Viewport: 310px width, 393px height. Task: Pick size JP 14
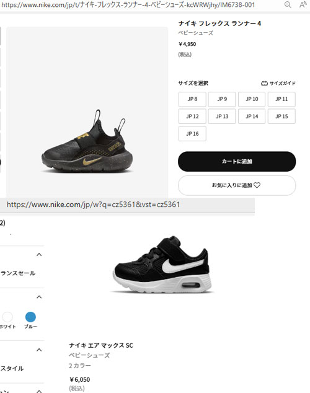pyautogui.click(x=252, y=117)
